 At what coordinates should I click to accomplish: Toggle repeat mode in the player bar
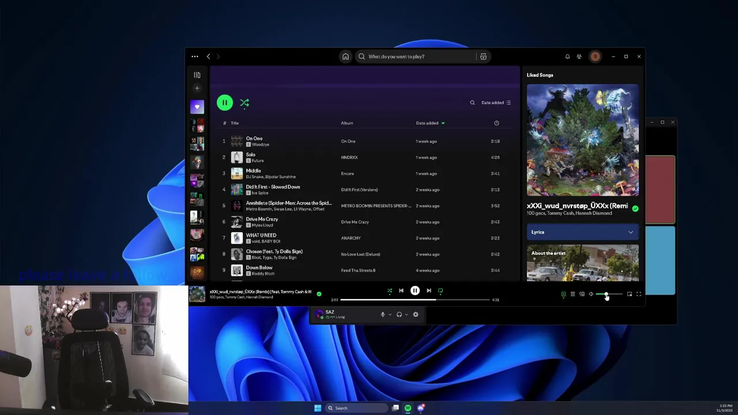pos(440,291)
